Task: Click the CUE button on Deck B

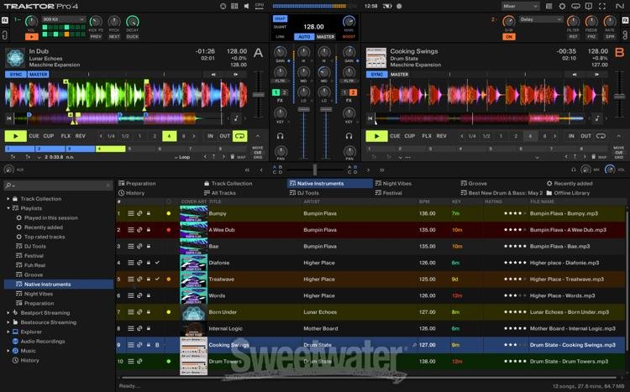Action: (x=397, y=136)
